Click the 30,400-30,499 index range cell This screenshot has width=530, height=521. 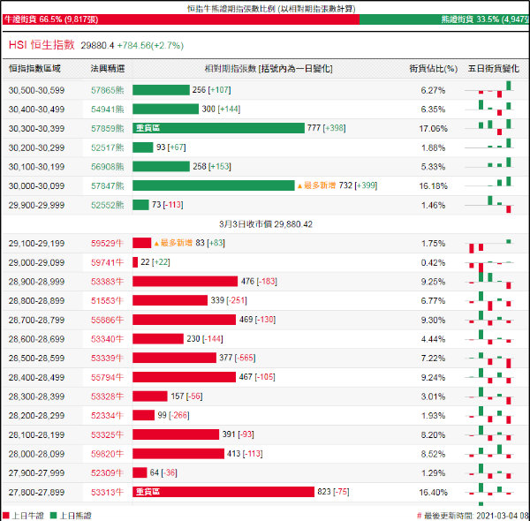pos(36,109)
